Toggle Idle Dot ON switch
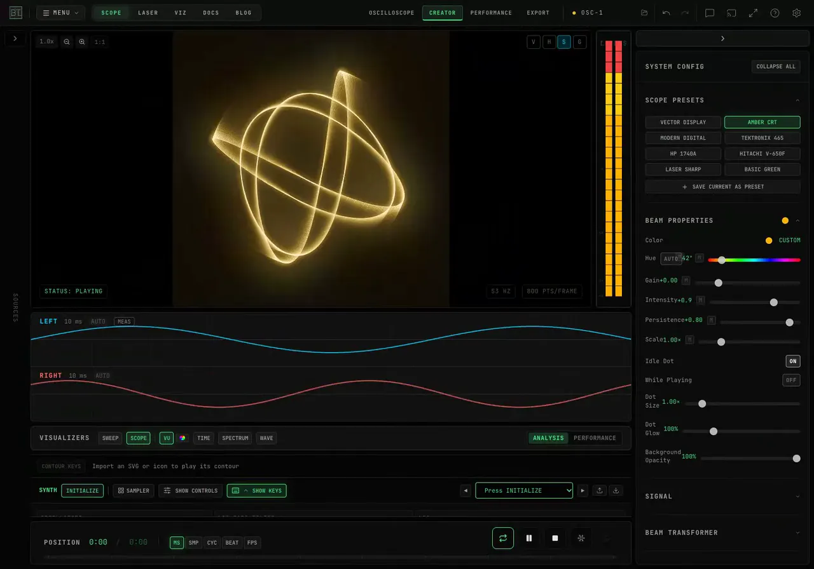 click(x=792, y=361)
